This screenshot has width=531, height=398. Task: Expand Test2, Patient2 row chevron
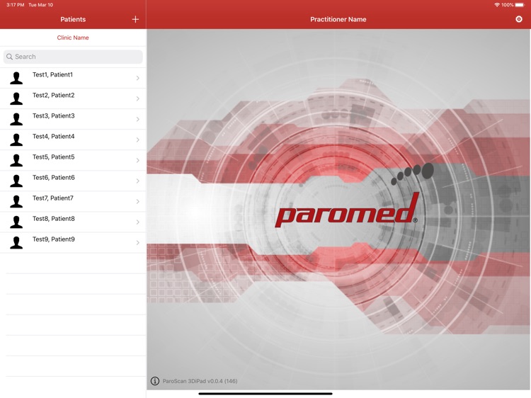[138, 99]
